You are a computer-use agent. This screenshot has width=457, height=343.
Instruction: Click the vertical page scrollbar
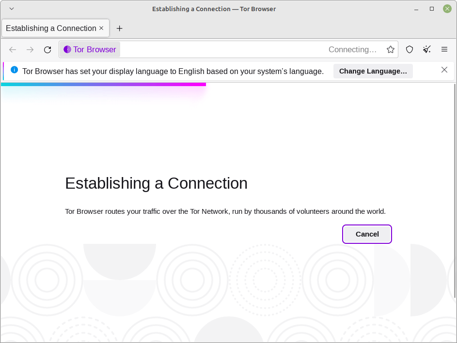[x=455, y=191]
